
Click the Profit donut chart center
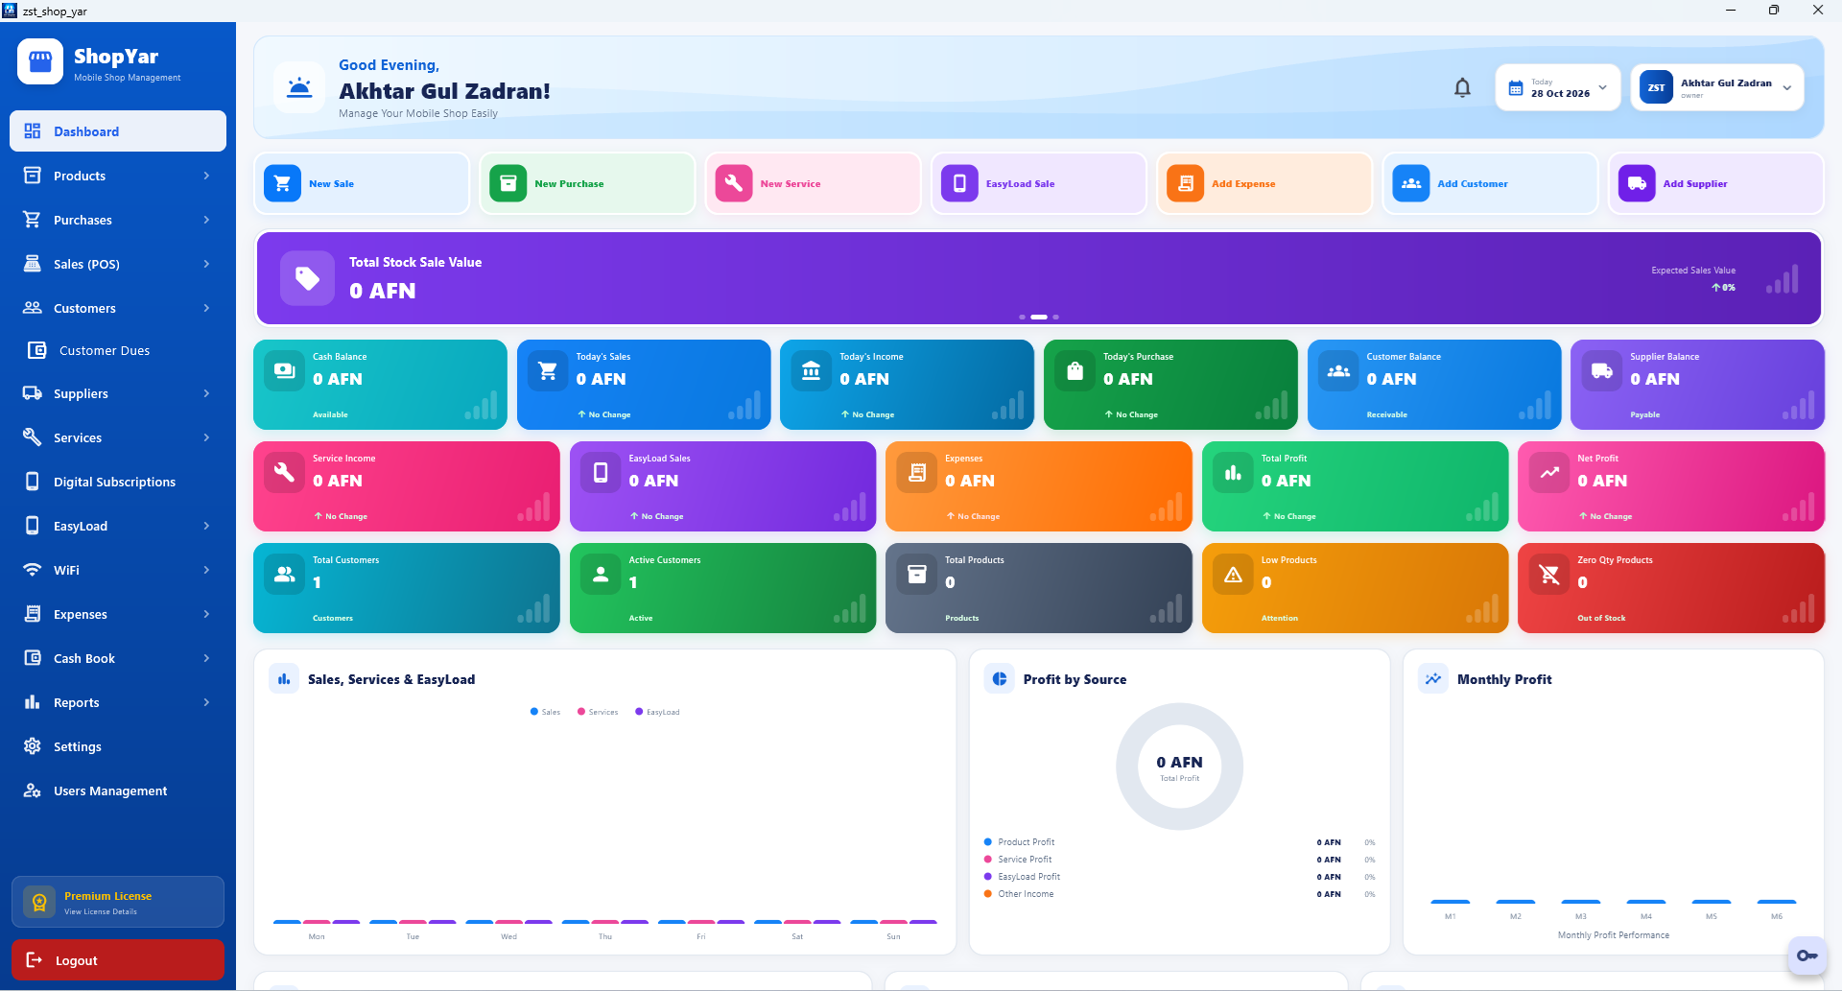tap(1180, 767)
